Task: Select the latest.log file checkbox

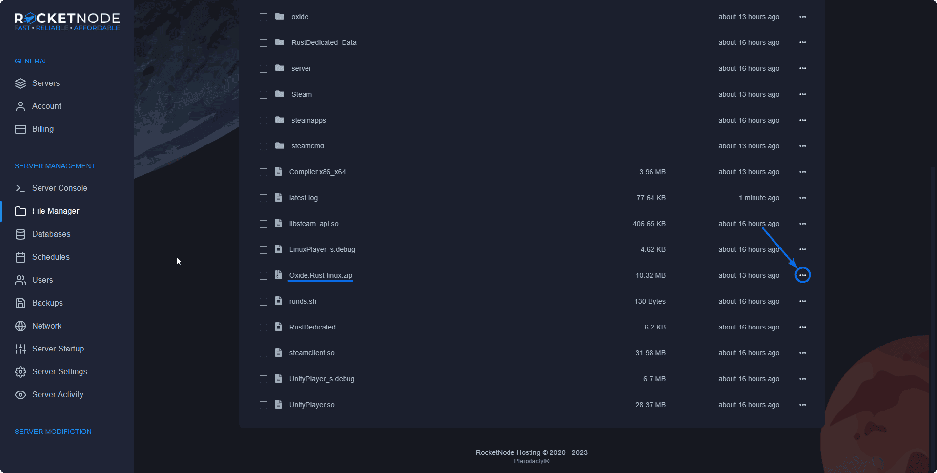Action: coord(264,198)
